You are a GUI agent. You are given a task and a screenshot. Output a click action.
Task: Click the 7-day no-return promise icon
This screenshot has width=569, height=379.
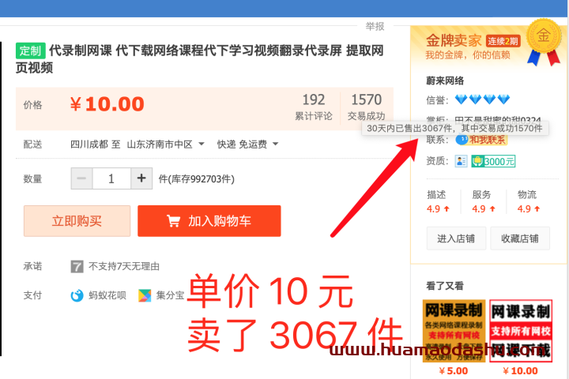[77, 267]
